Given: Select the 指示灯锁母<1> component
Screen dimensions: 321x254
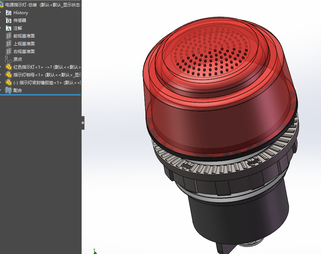Looking at the screenshot, I should [47, 75].
